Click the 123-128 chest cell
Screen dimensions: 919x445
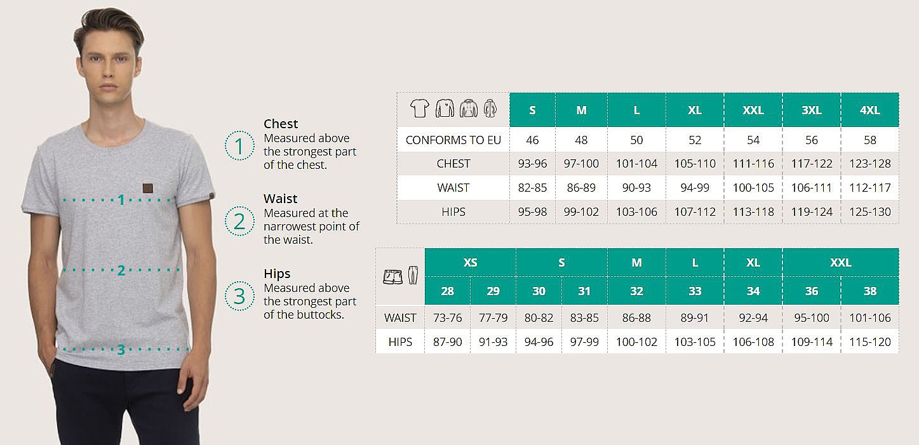click(x=869, y=164)
